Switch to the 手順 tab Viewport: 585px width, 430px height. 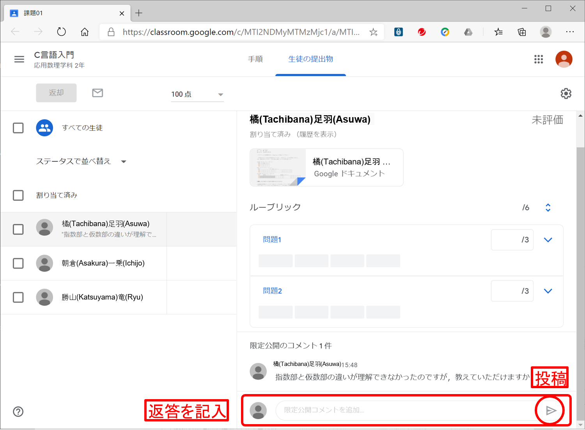click(255, 59)
